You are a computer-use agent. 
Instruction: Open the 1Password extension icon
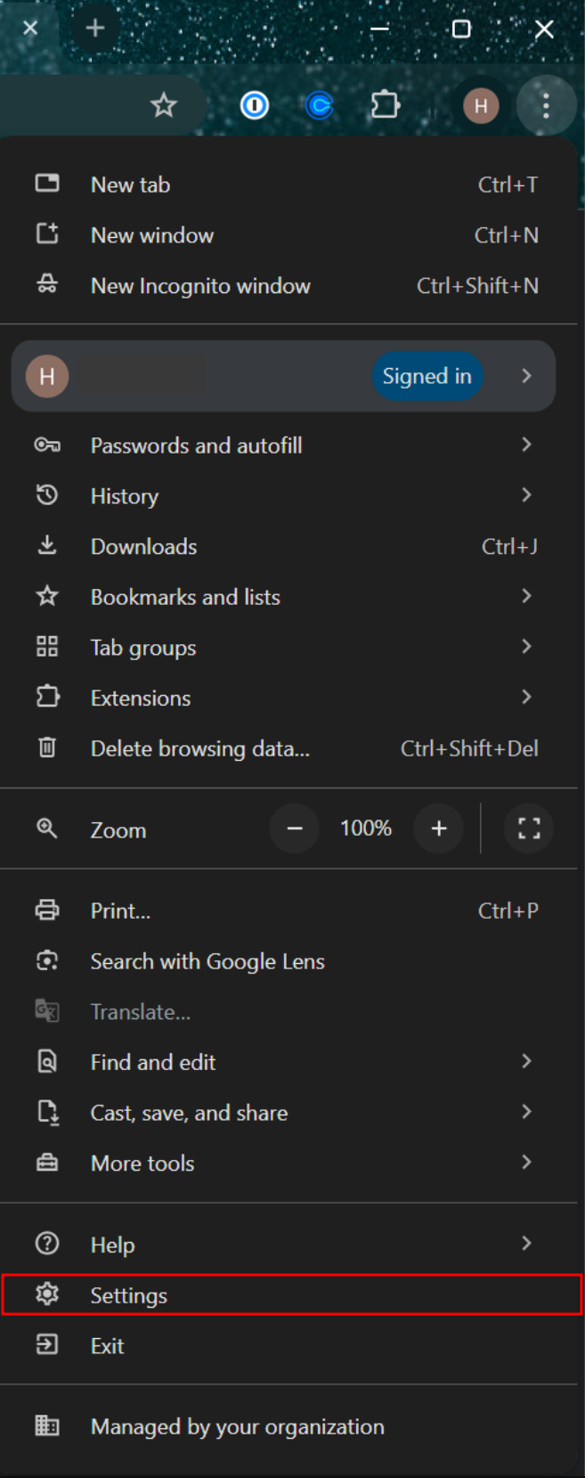(x=255, y=106)
